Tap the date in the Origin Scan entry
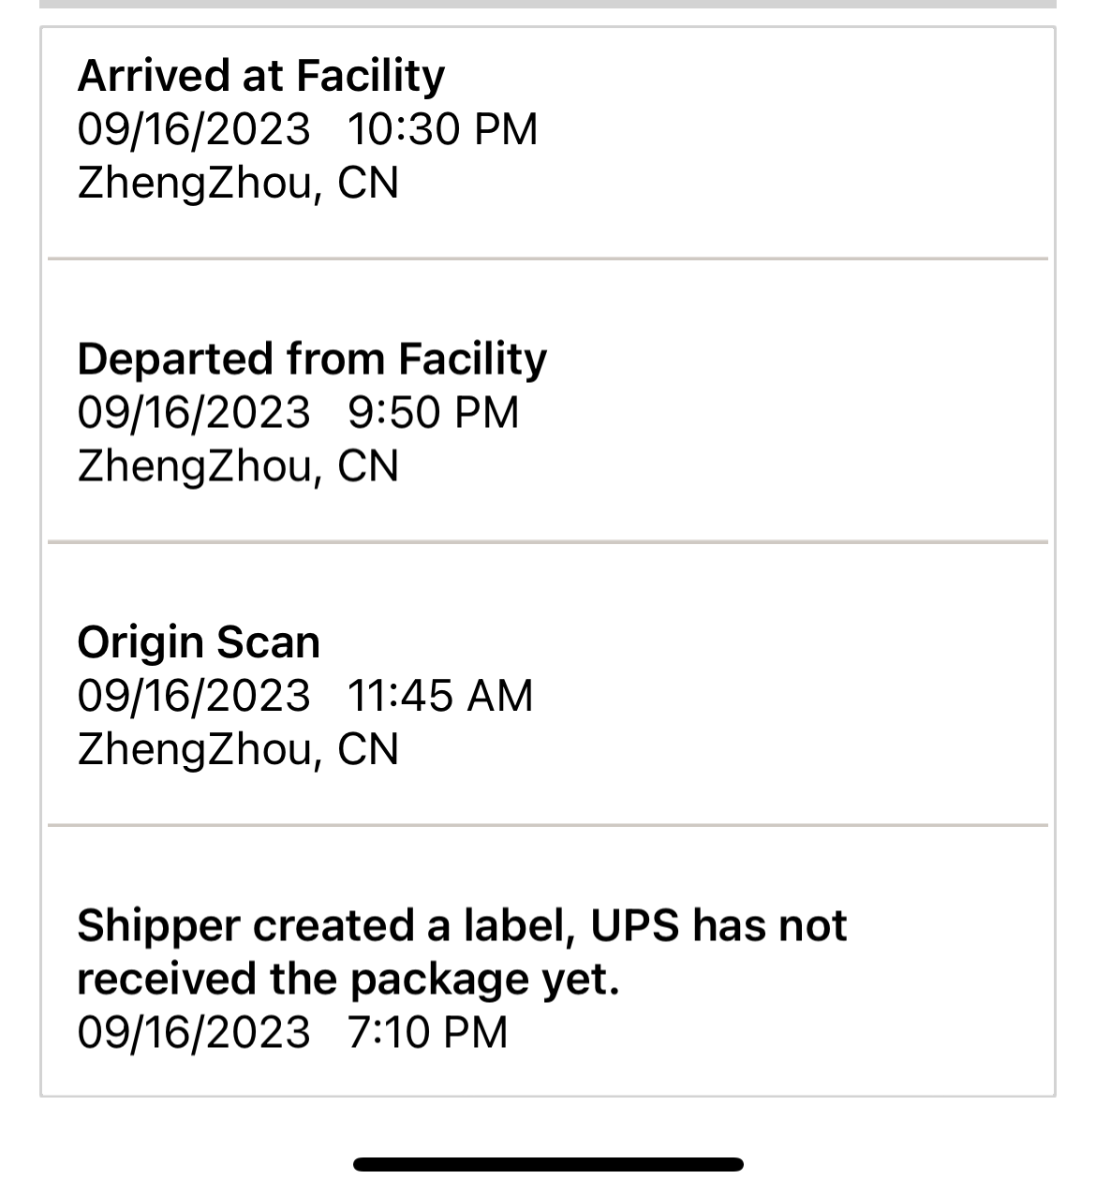The width and height of the screenshot is (1096, 1194). click(193, 696)
